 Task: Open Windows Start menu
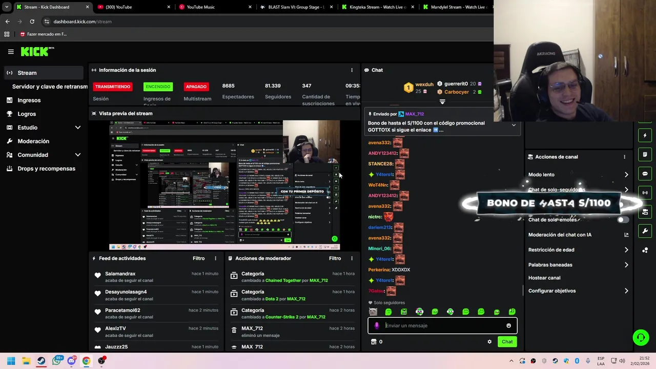click(x=11, y=361)
